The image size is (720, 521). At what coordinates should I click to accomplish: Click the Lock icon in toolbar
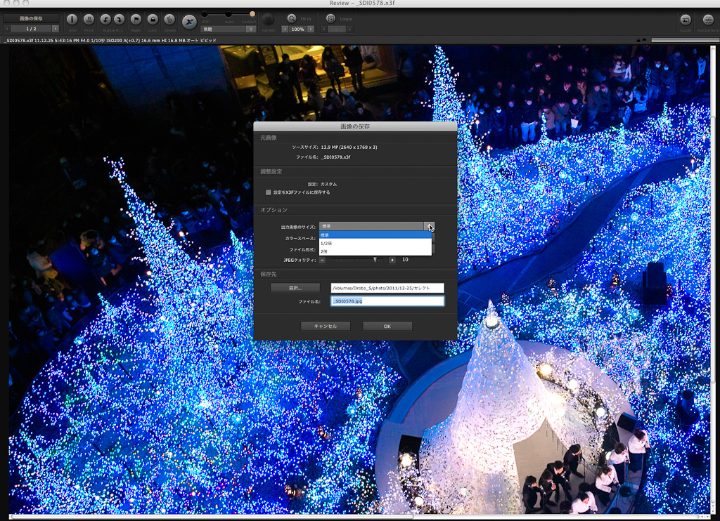click(x=153, y=20)
